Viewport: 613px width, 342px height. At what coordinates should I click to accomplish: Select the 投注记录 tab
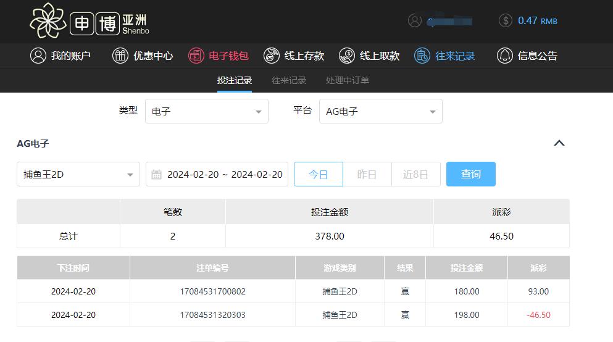tap(235, 80)
